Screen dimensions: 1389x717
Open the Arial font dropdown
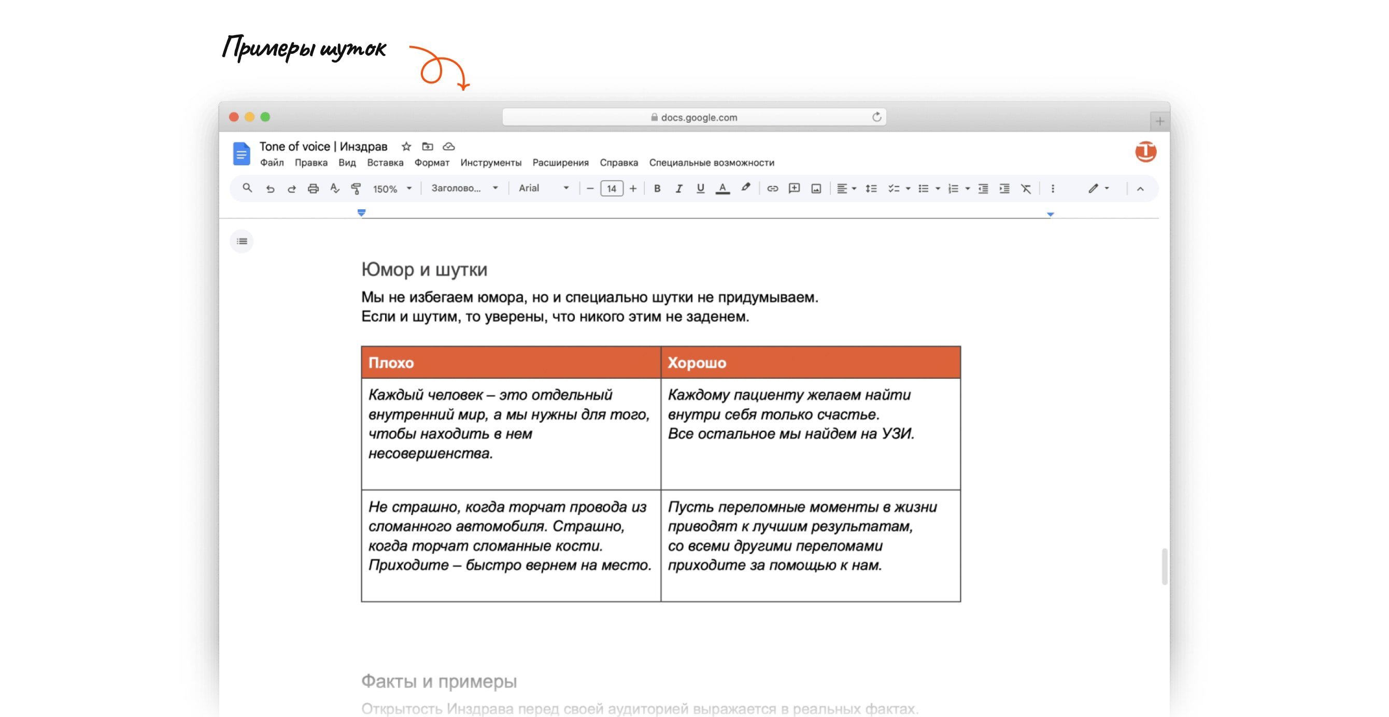click(543, 188)
